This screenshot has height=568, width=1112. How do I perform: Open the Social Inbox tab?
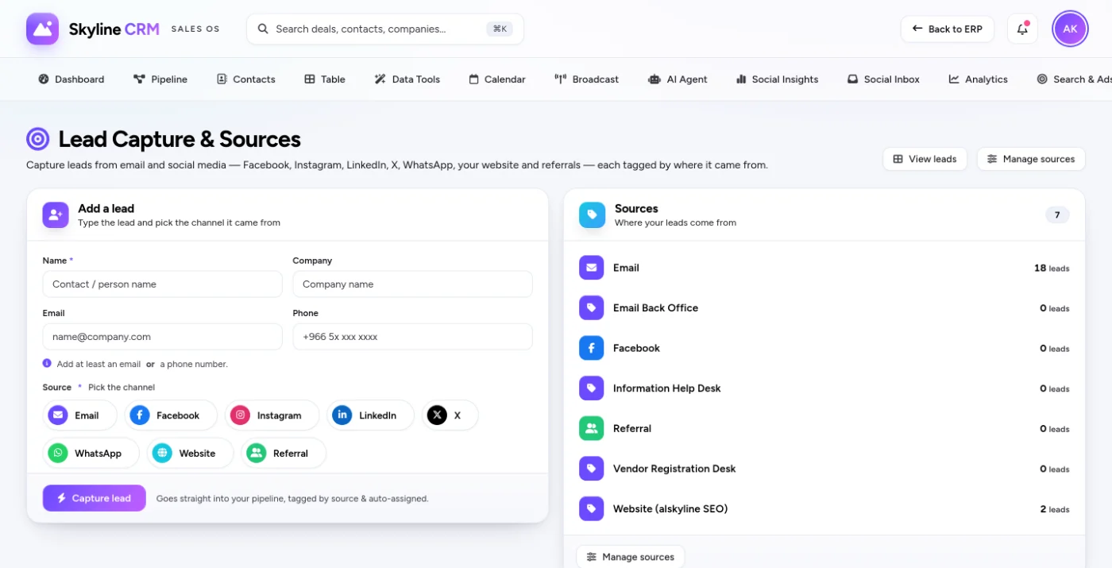(x=883, y=79)
